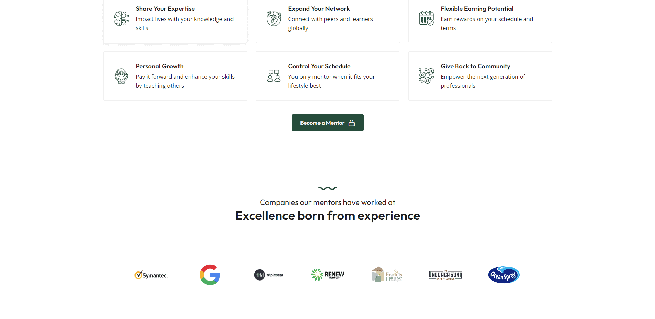Viewport: 655px width, 319px height.
Task: Click the Excellence born from experience heading
Action: point(327,216)
